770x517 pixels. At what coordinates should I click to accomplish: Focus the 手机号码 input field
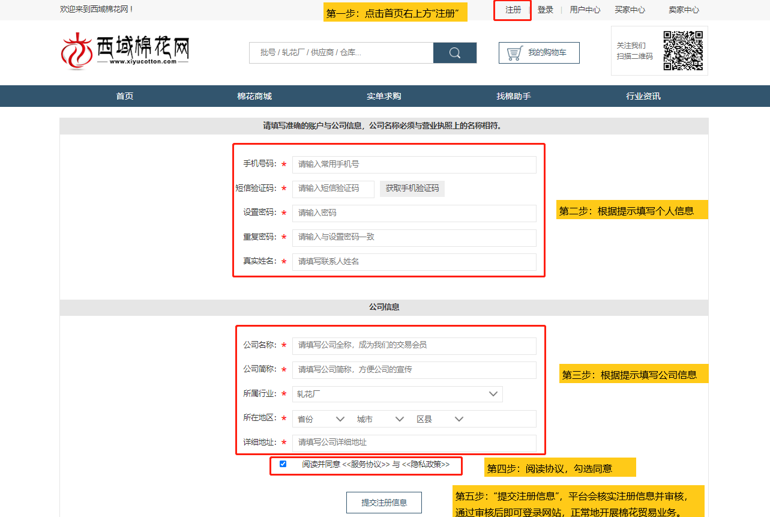point(414,165)
